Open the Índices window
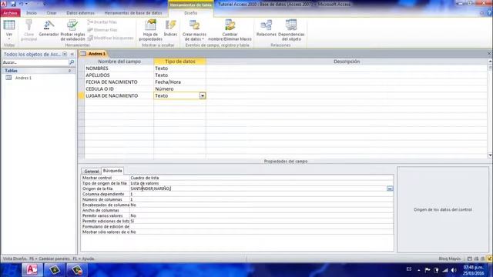Image resolution: width=493 pixels, height=277 pixels. 170,28
